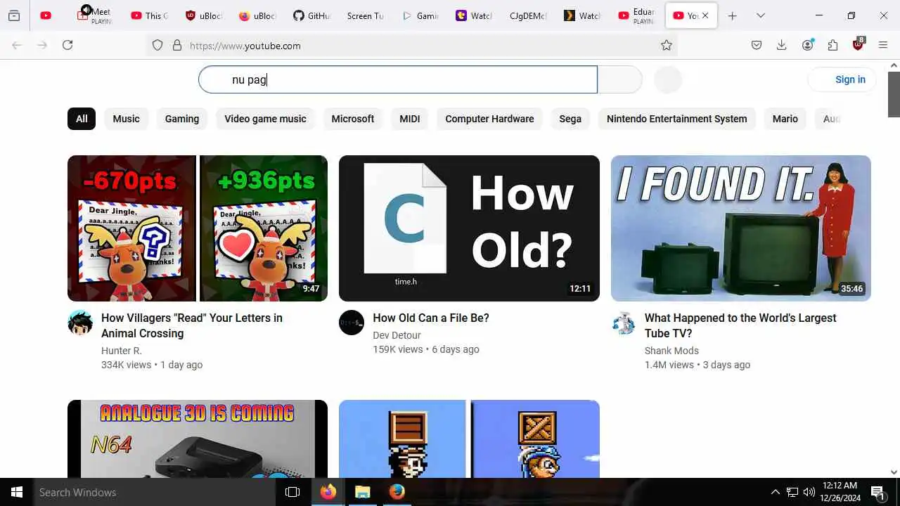Open the Firefox hamburger application menu
Screen dimensions: 900x506
[x=883, y=45]
